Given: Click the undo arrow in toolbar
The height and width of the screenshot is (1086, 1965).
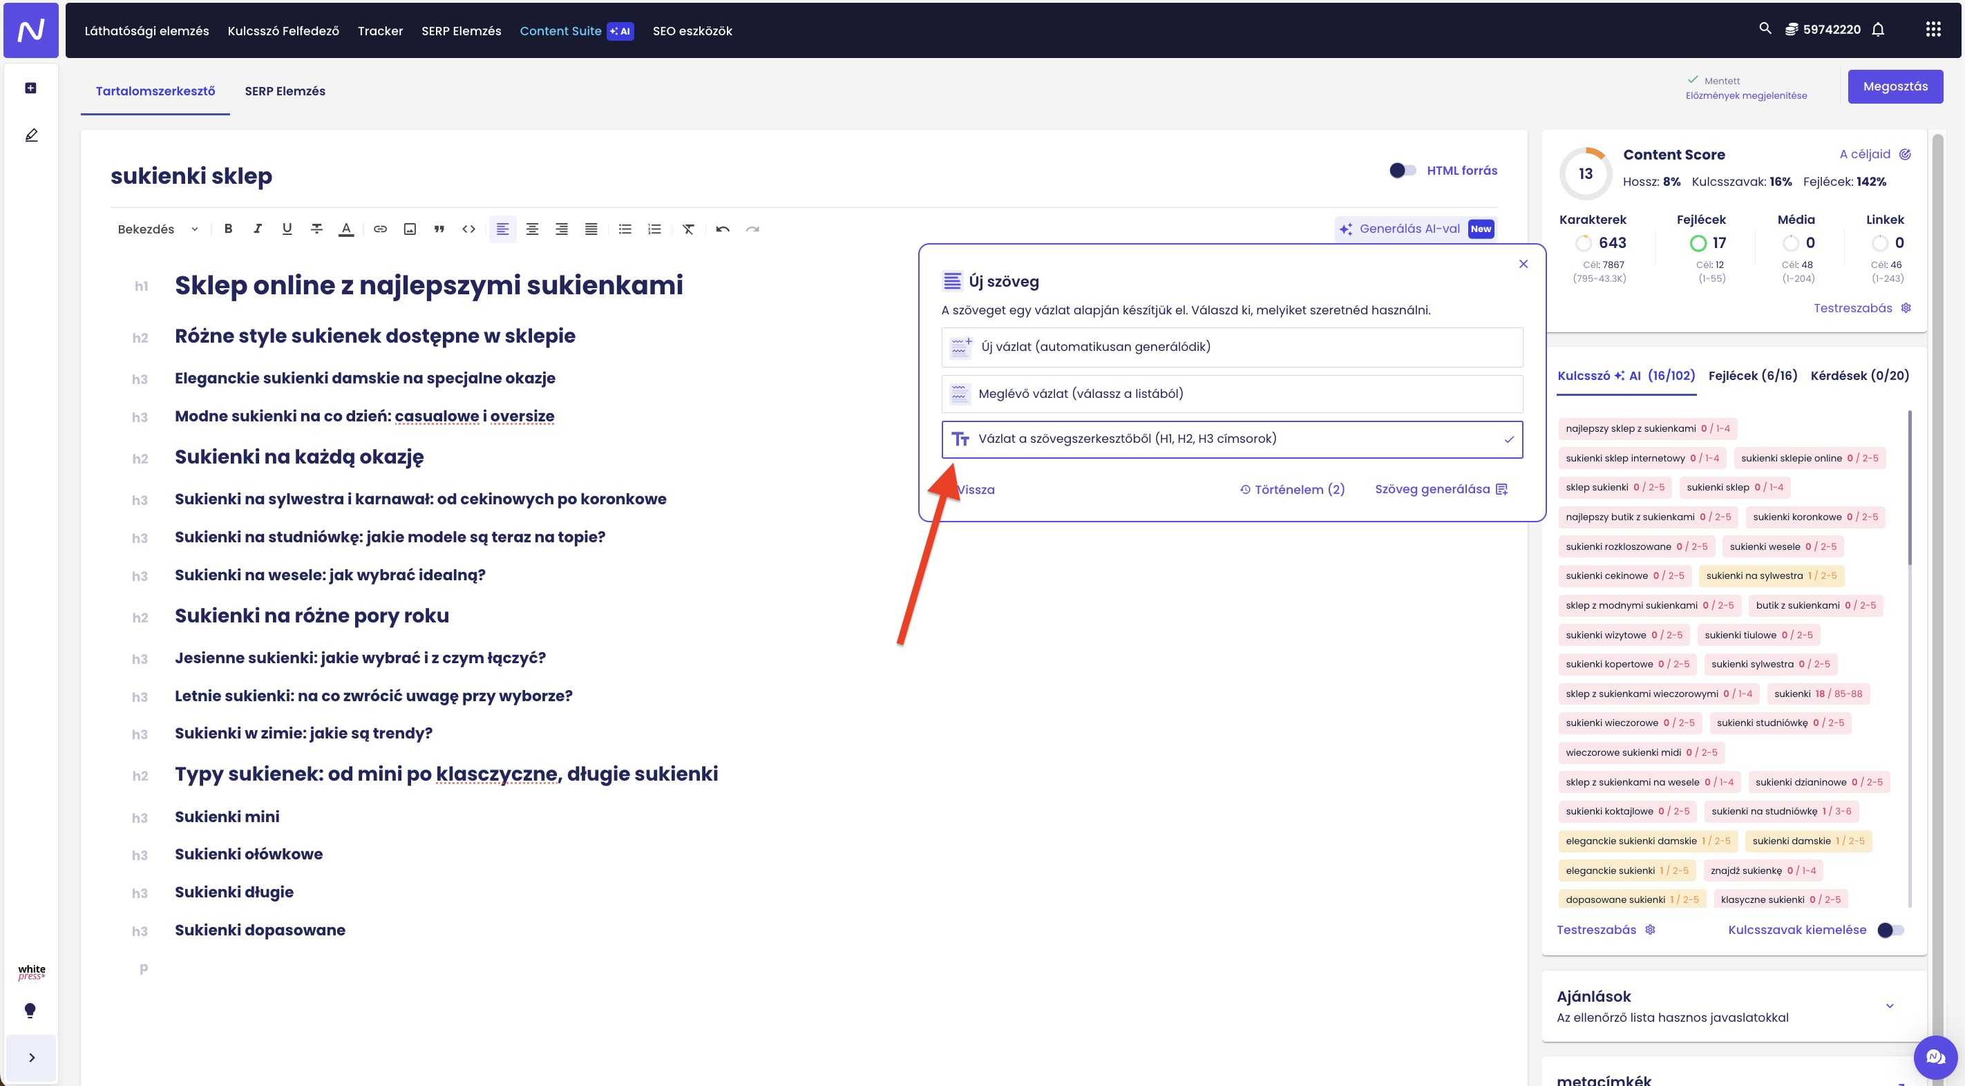Looking at the screenshot, I should (x=723, y=229).
